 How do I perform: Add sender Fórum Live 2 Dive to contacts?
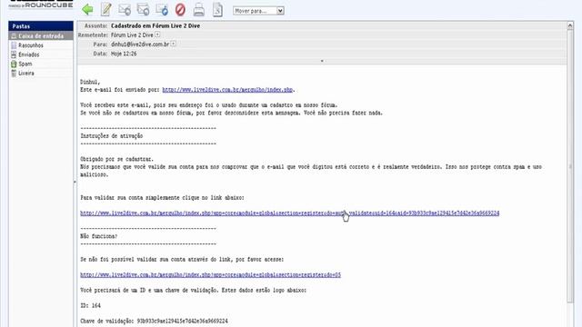[157, 35]
